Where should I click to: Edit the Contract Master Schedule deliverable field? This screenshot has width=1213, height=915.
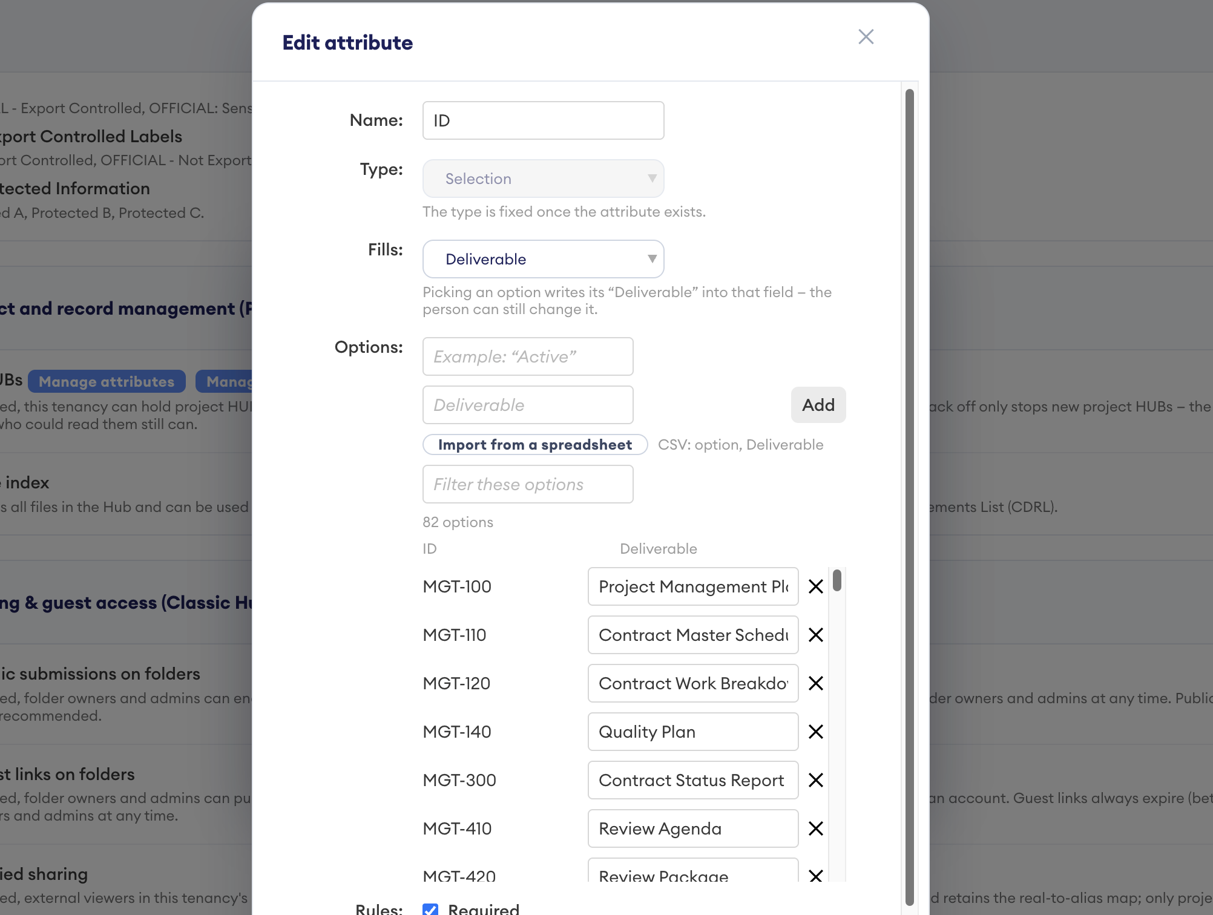point(693,635)
